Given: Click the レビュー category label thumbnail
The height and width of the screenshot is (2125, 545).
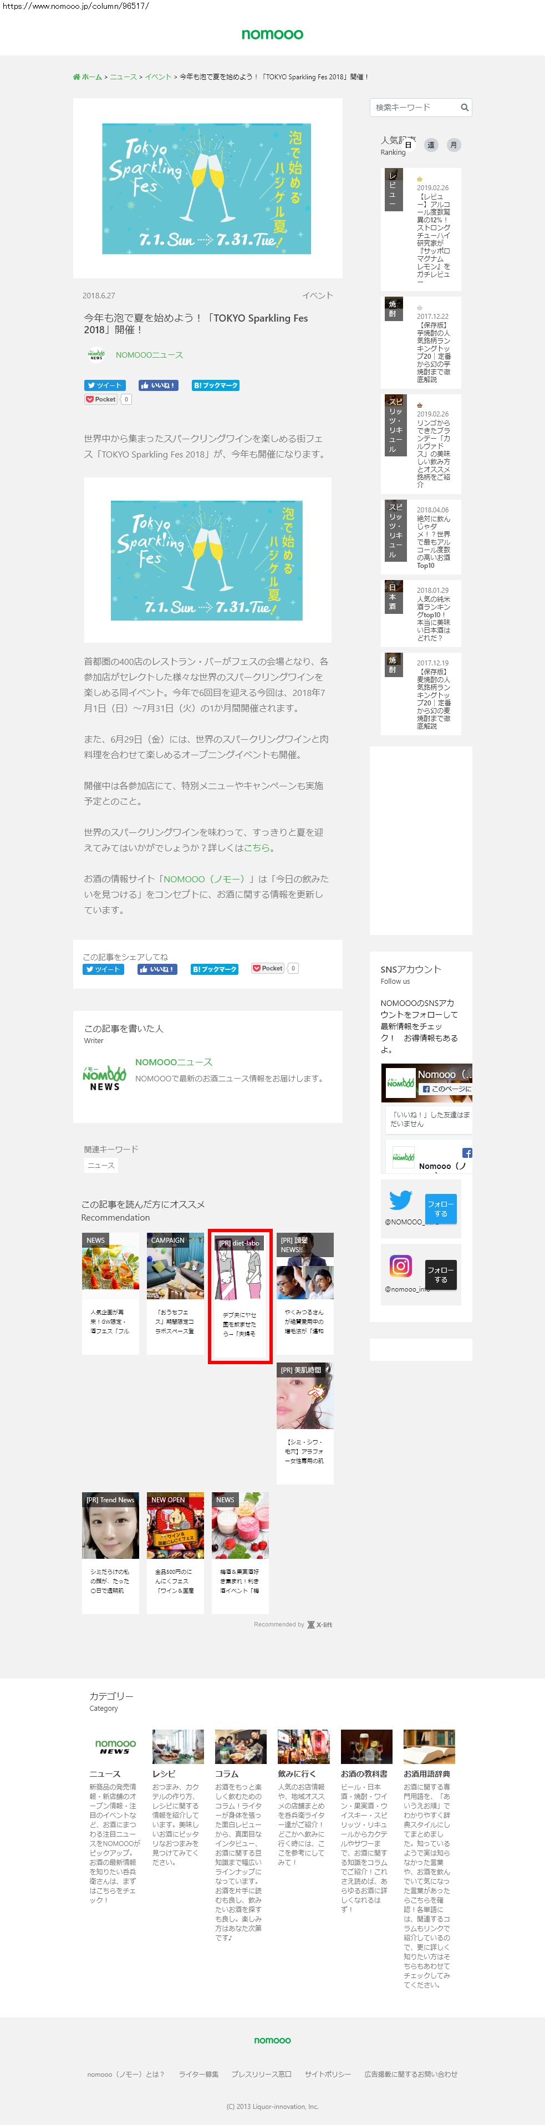Looking at the screenshot, I should [x=393, y=189].
